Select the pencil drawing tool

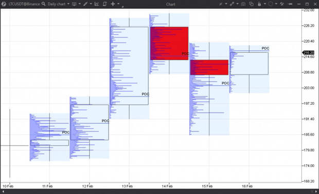click(85, 4)
